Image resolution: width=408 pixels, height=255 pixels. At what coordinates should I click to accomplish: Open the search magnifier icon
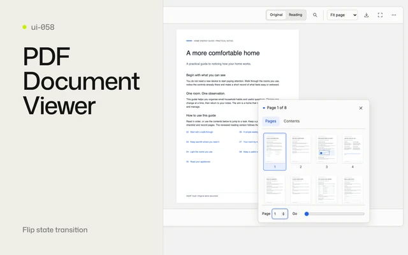pyautogui.click(x=315, y=15)
